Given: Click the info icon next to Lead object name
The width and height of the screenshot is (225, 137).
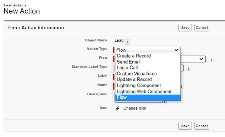Looking at the screenshot, I should point(127,42).
